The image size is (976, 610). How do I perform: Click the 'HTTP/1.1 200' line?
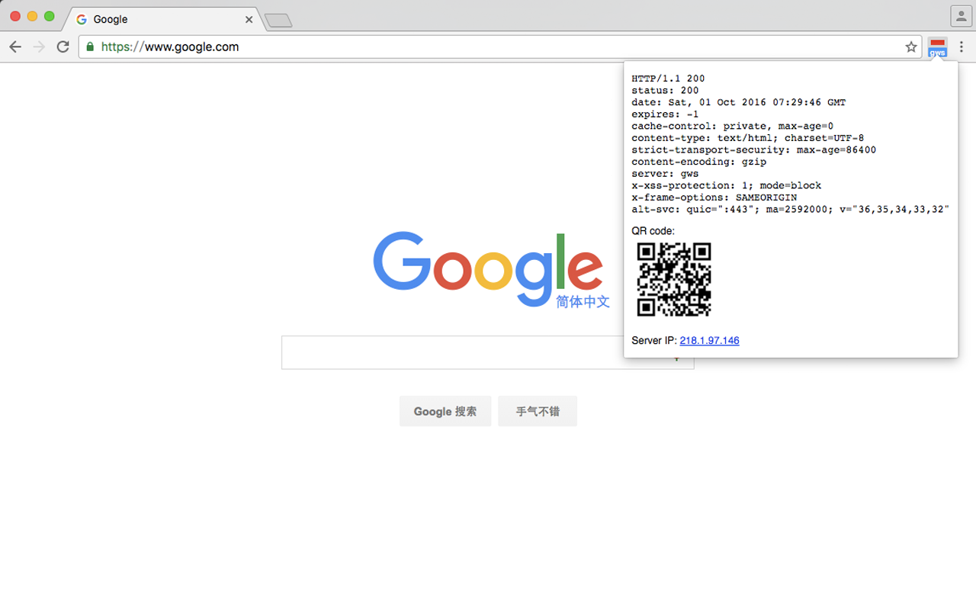[x=668, y=79]
